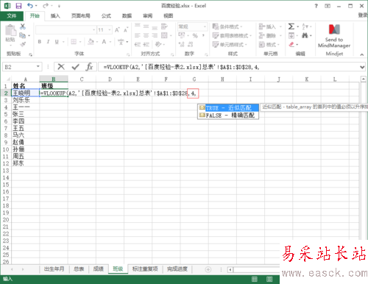This screenshot has height=284, width=368.
Task: Click the Borders icon
Action: pos(74,42)
